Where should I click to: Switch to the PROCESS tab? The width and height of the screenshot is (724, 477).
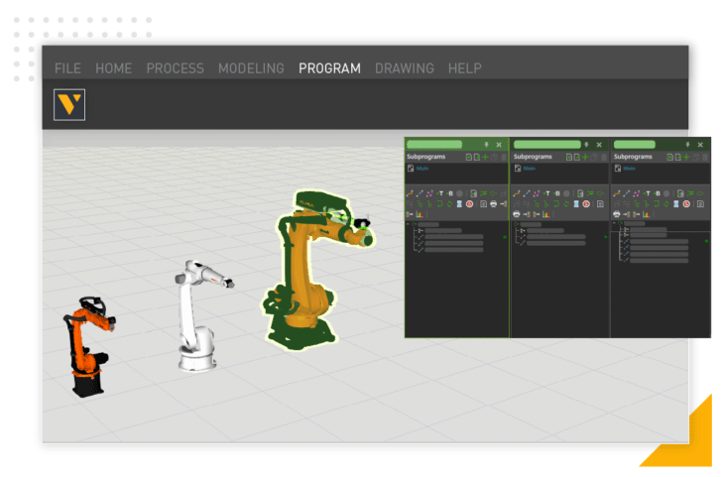[175, 68]
